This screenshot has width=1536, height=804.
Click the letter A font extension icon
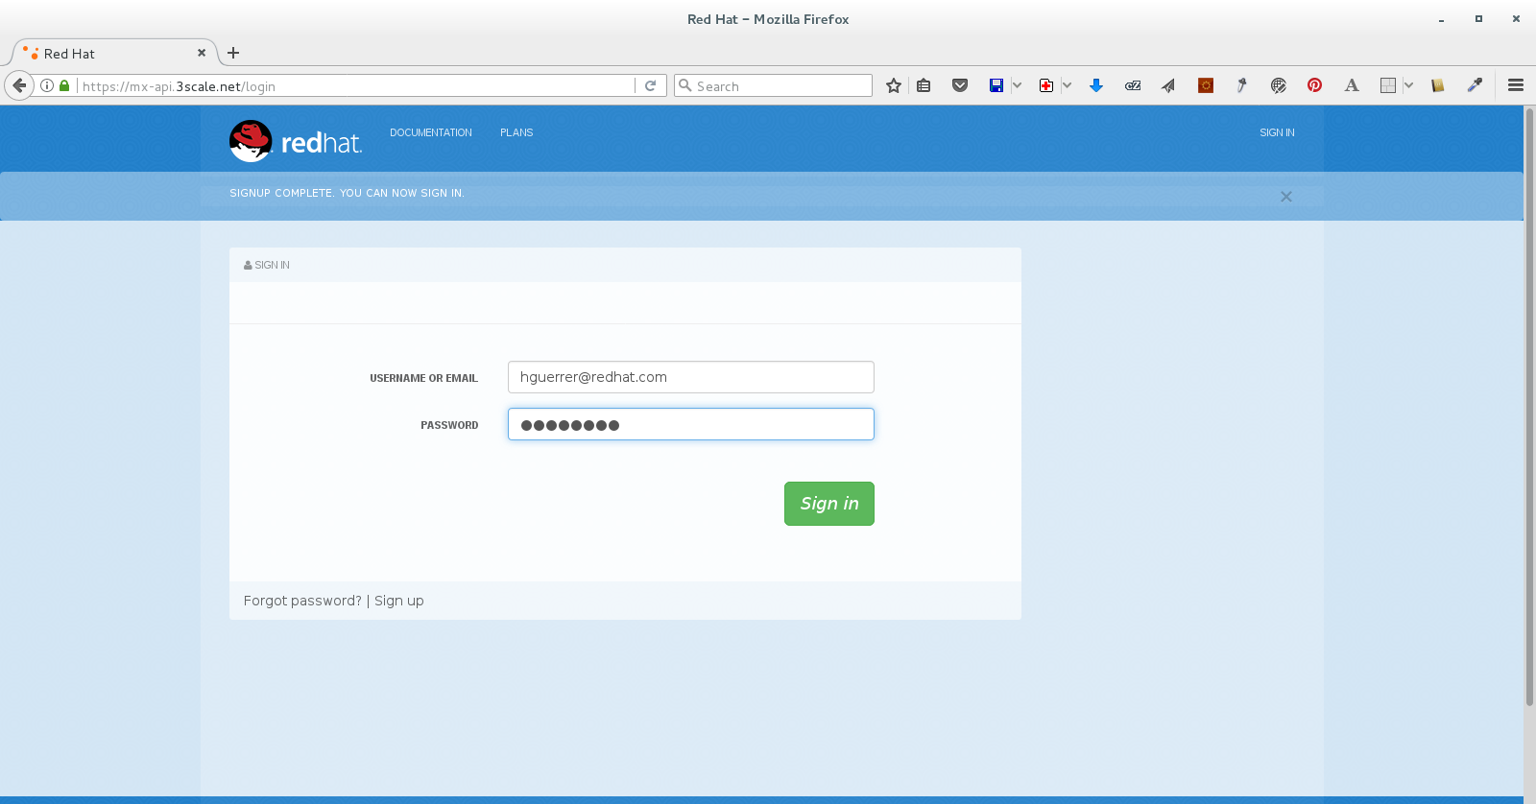click(1352, 85)
